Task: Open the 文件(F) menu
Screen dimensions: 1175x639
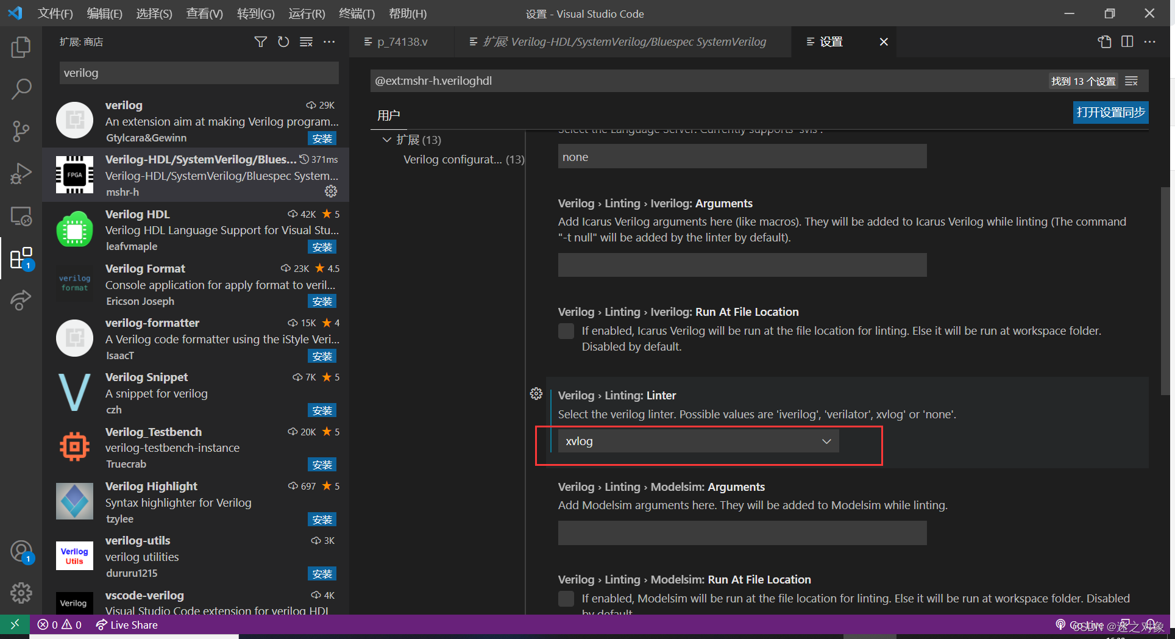Action: (55, 13)
